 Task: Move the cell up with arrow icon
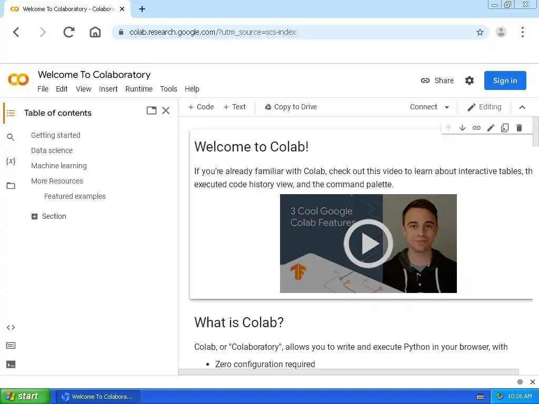point(448,128)
